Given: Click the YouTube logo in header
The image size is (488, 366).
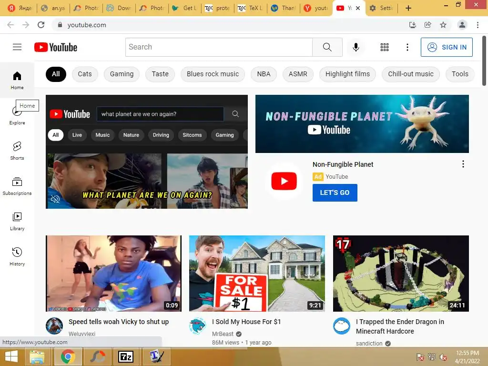Looking at the screenshot, I should pyautogui.click(x=56, y=47).
